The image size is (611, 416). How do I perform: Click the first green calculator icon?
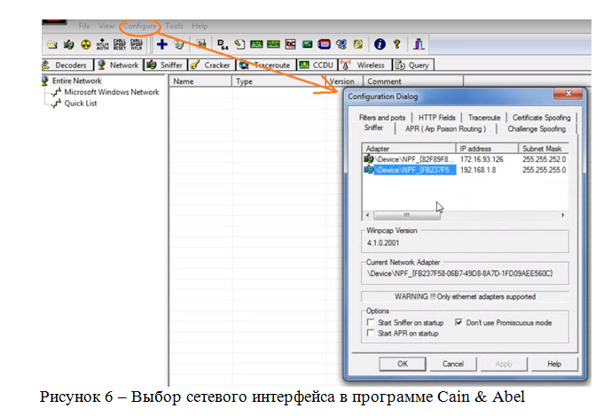[256, 44]
